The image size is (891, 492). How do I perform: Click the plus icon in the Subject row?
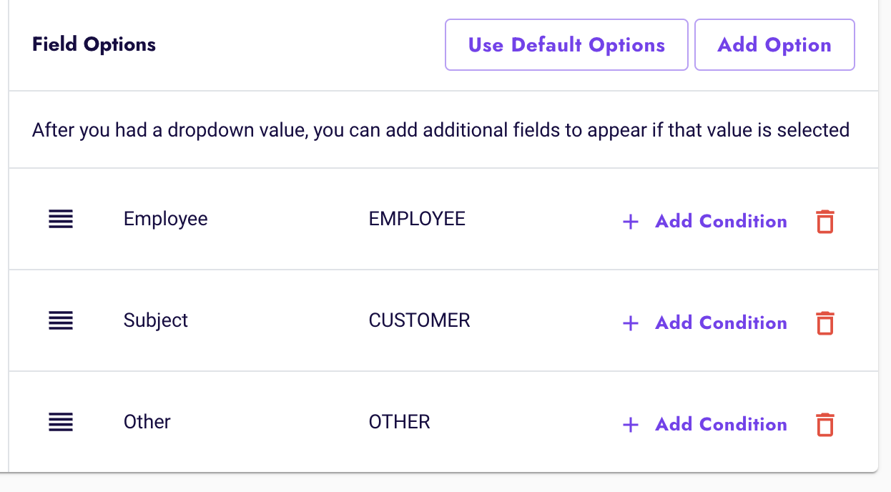[631, 323]
